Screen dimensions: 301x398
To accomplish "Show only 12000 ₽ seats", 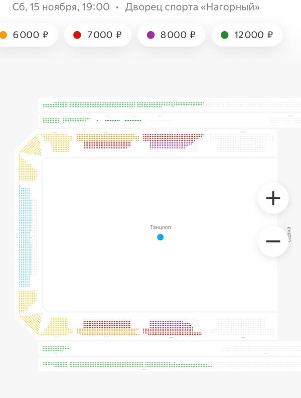I will click(x=247, y=35).
